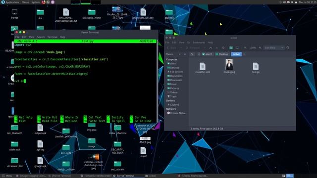The image size is (317, 178).
Task: Open the Menu button in bottom panel
Action: [x=7, y=176]
